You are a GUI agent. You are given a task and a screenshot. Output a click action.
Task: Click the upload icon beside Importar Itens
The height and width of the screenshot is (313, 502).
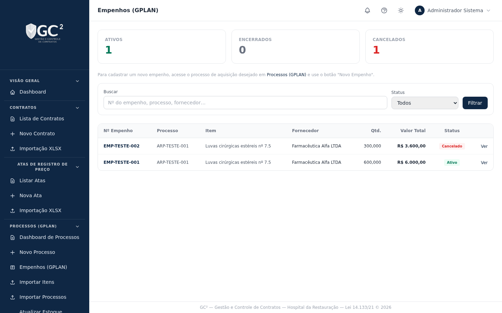tap(13, 282)
